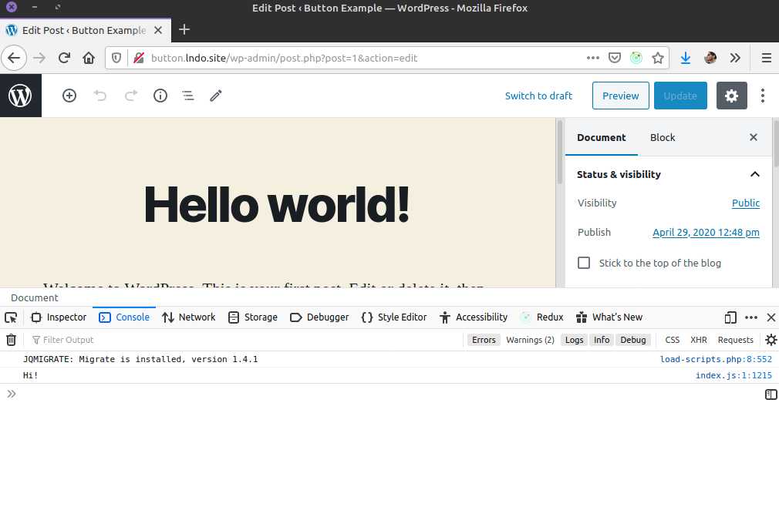Open the Debugger devtools tab
The height and width of the screenshot is (507, 779).
point(319,317)
